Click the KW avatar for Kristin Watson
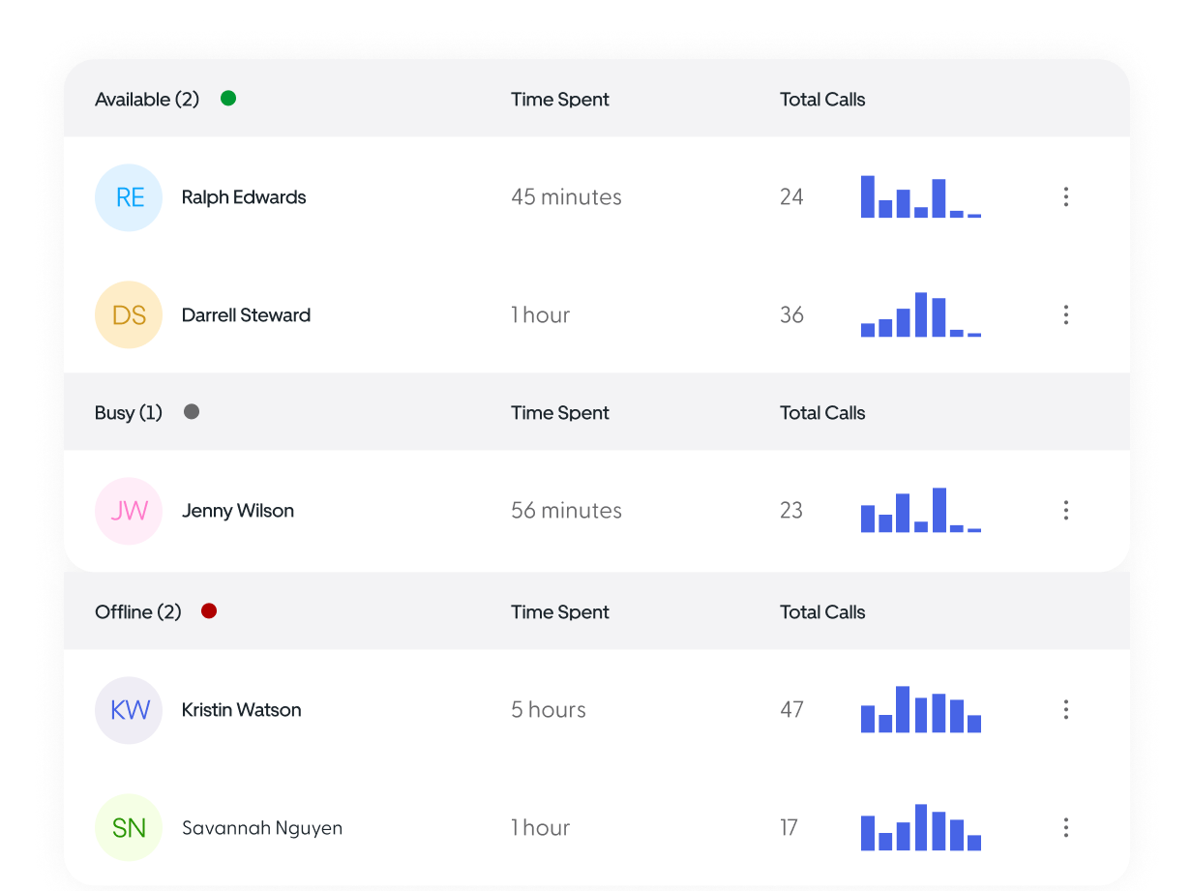 coord(129,710)
